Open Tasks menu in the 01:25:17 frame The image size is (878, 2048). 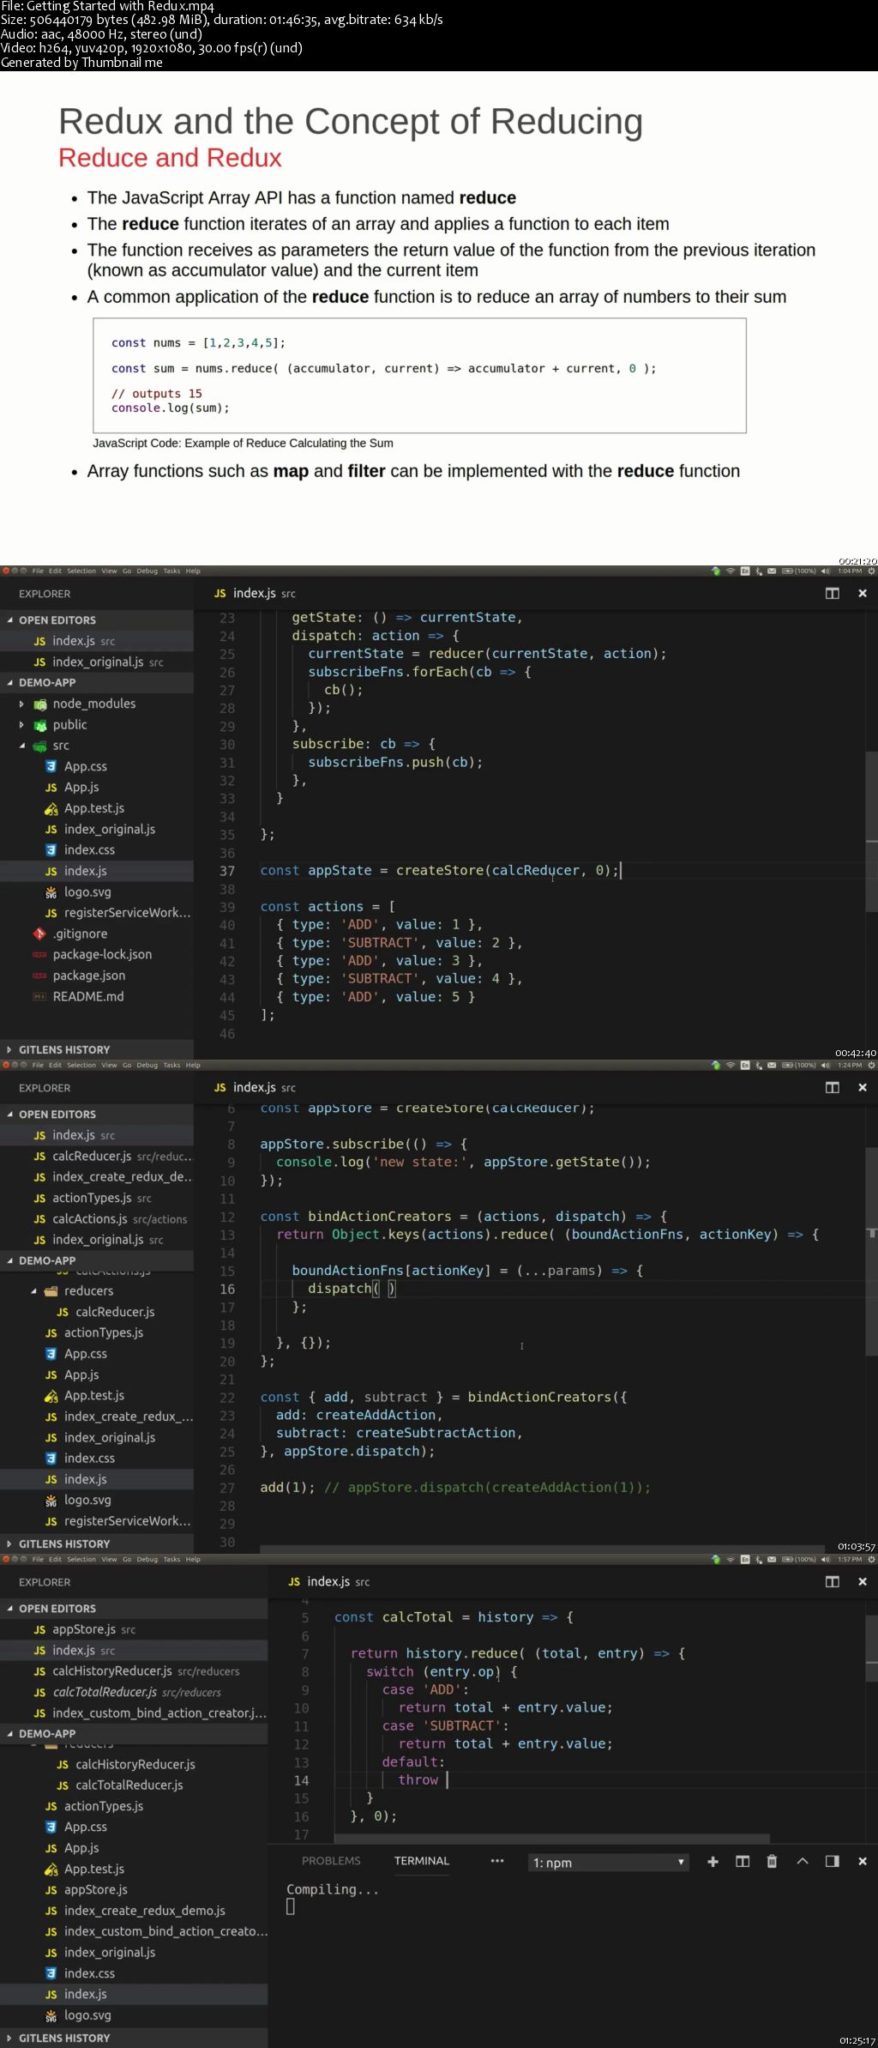(171, 1559)
